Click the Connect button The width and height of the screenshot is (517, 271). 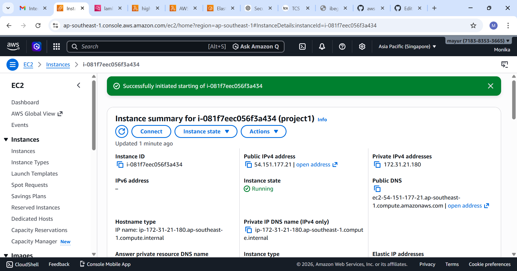click(x=151, y=131)
